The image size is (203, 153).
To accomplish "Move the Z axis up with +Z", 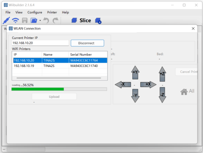I will pos(162,73).
